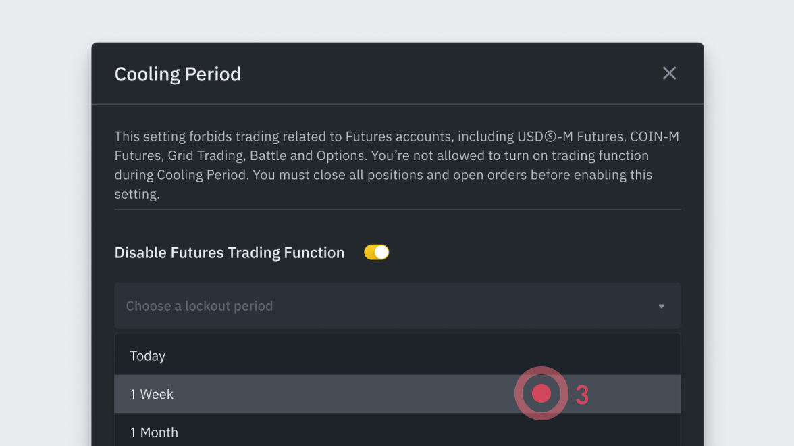
Task: Open the lockout period dropdown
Action: [397, 306]
